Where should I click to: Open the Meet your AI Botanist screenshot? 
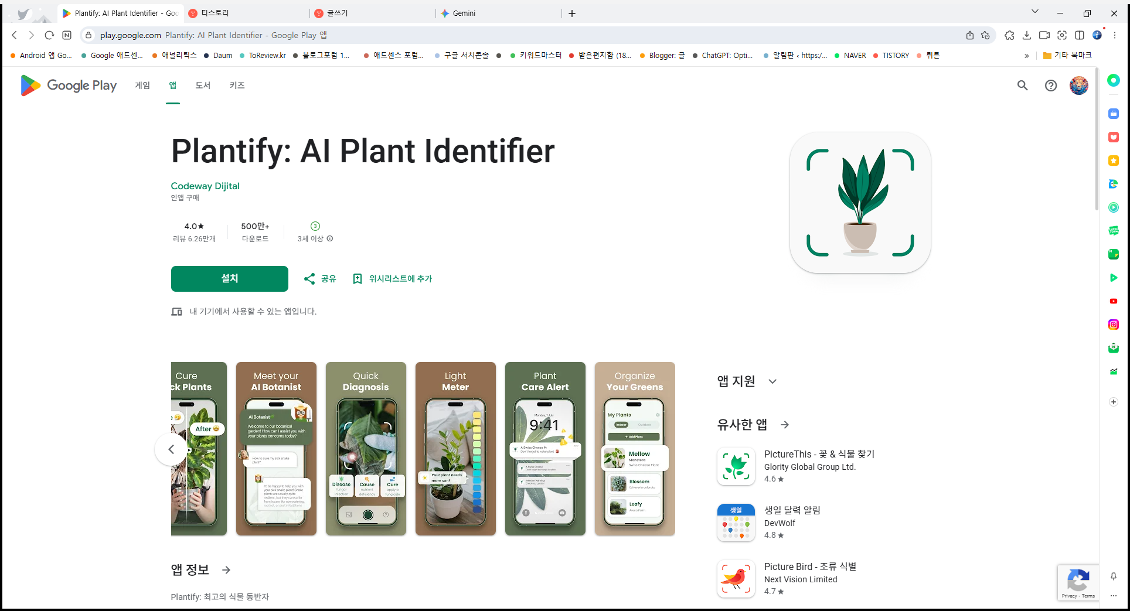point(276,449)
